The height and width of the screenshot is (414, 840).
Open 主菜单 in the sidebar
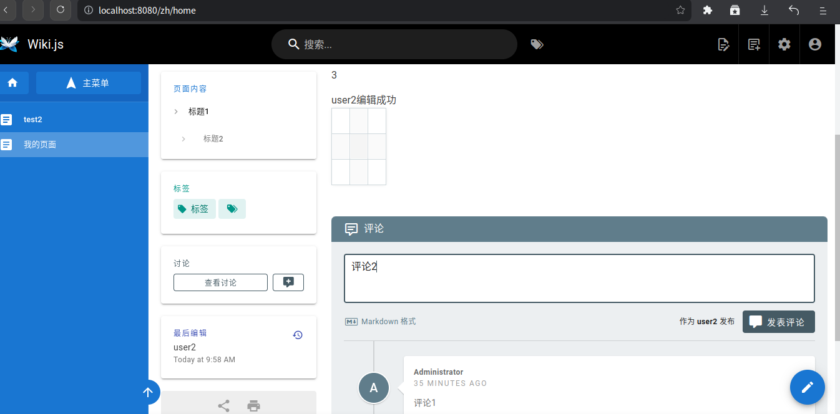(88, 83)
